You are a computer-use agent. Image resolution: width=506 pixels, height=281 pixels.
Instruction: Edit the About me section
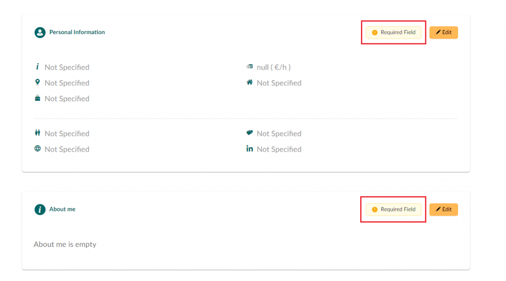443,209
